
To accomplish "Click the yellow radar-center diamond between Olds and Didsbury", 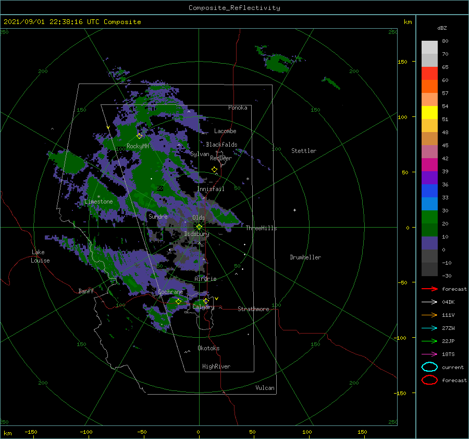I will tap(199, 227).
